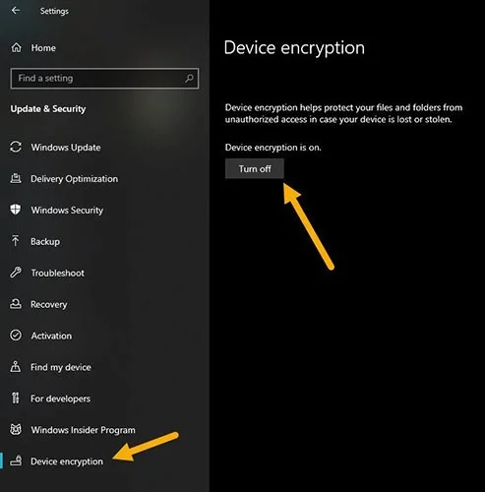Click the For developers tools icon

click(16, 399)
